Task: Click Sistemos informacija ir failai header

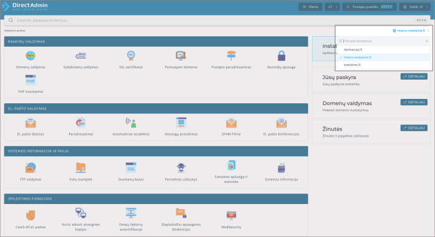Action: pos(156,151)
